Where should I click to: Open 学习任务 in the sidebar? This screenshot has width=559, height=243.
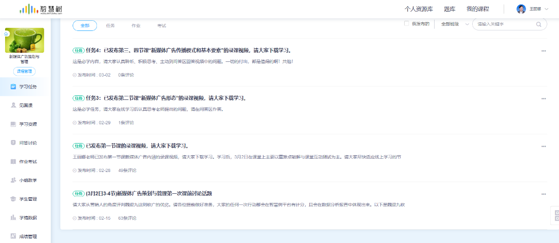[x=27, y=87]
